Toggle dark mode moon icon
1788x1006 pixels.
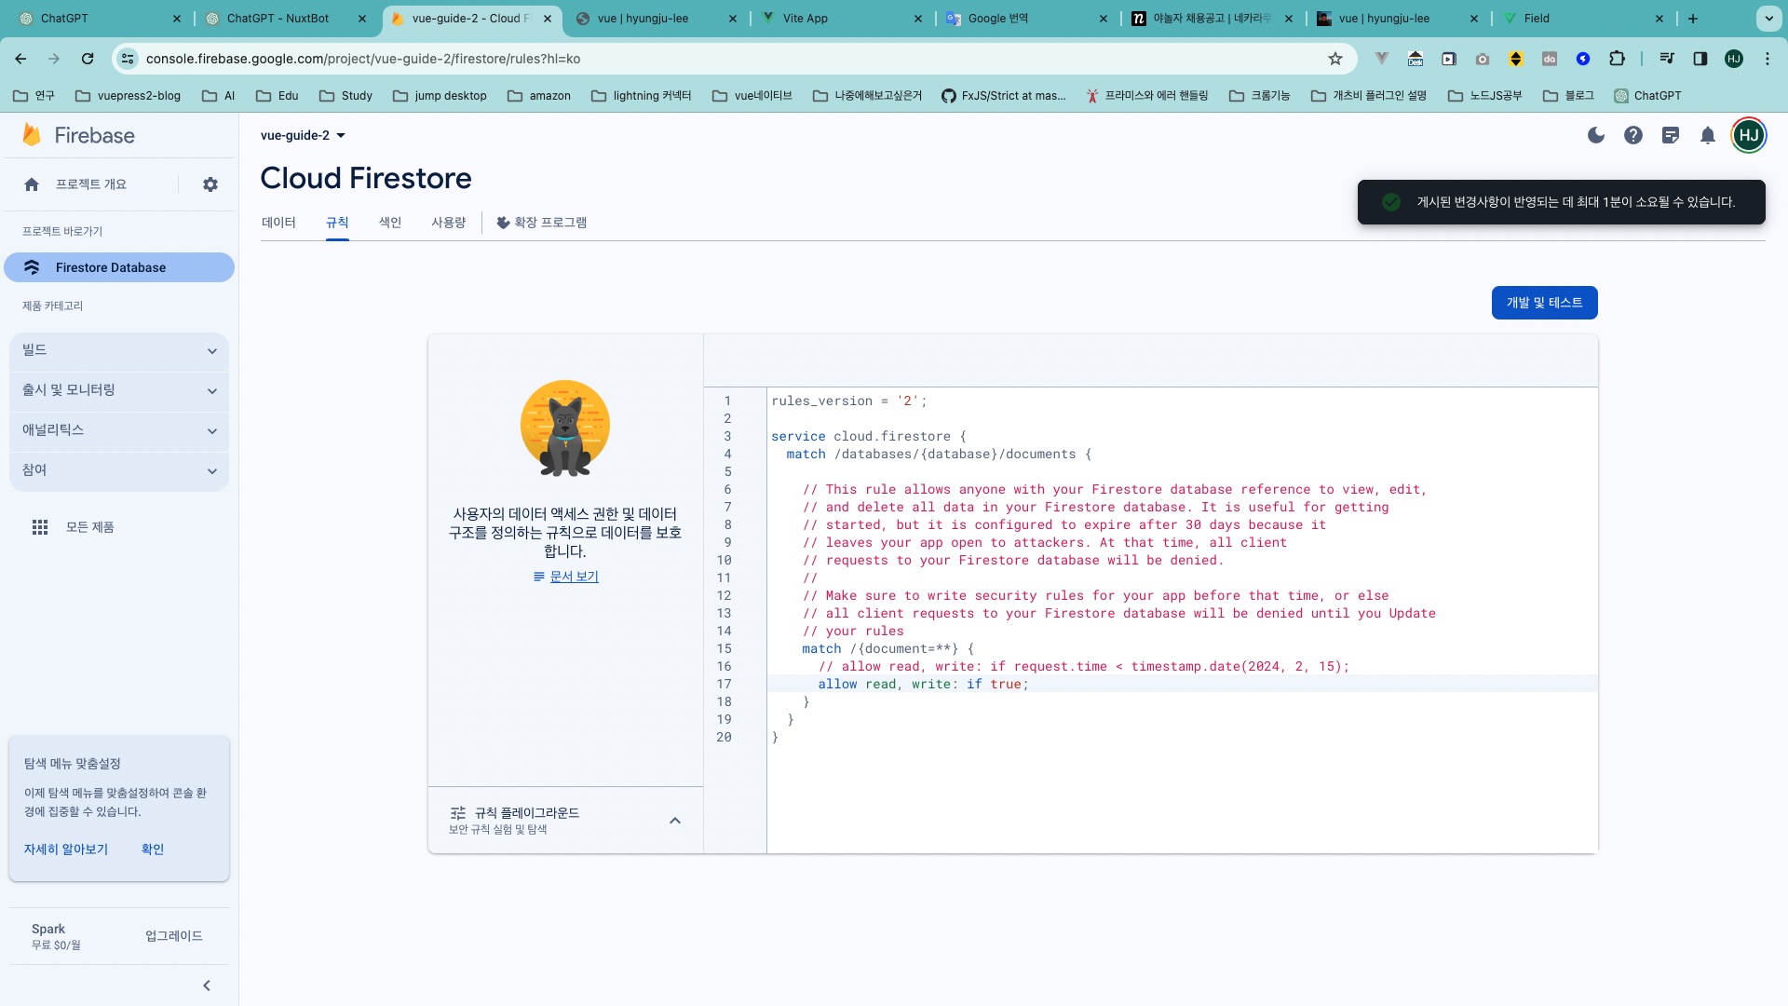click(x=1596, y=135)
